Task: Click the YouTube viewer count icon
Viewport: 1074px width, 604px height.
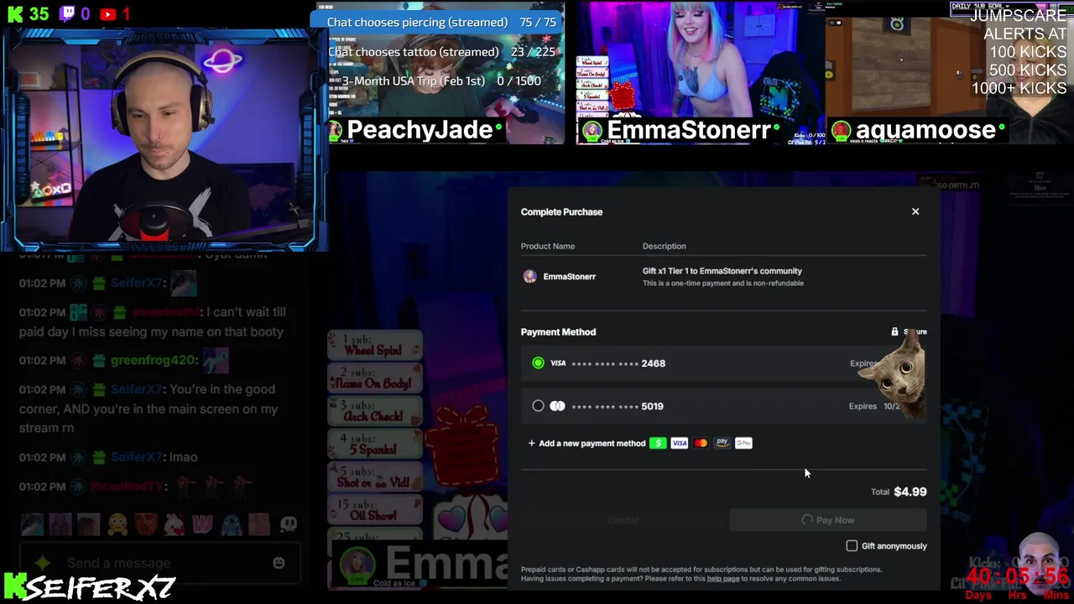Action: 107,14
